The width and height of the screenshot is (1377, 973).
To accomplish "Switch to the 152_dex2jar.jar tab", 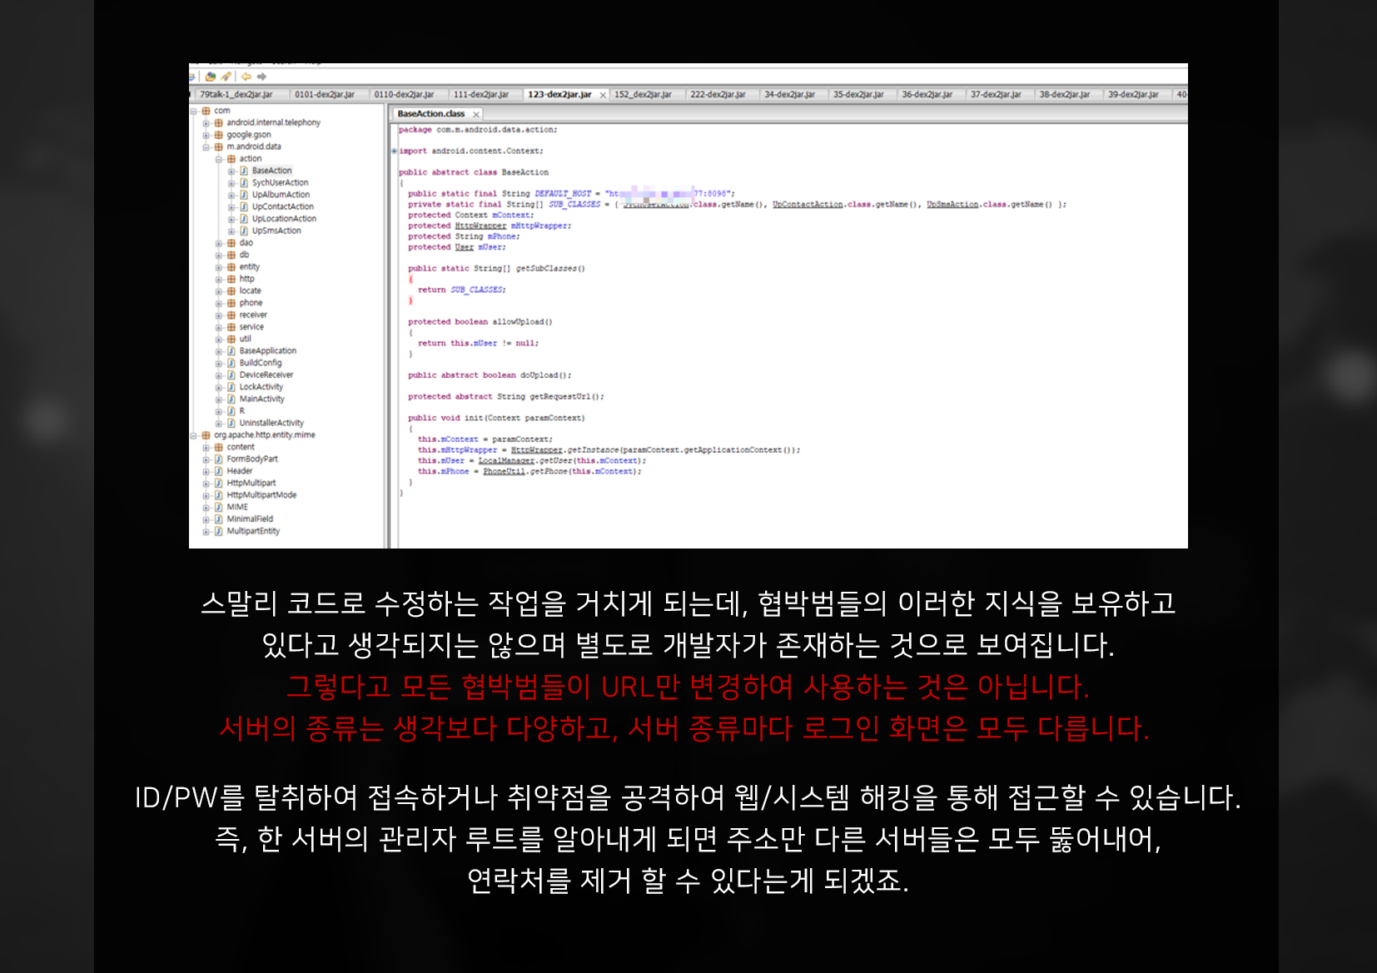I will point(643,94).
